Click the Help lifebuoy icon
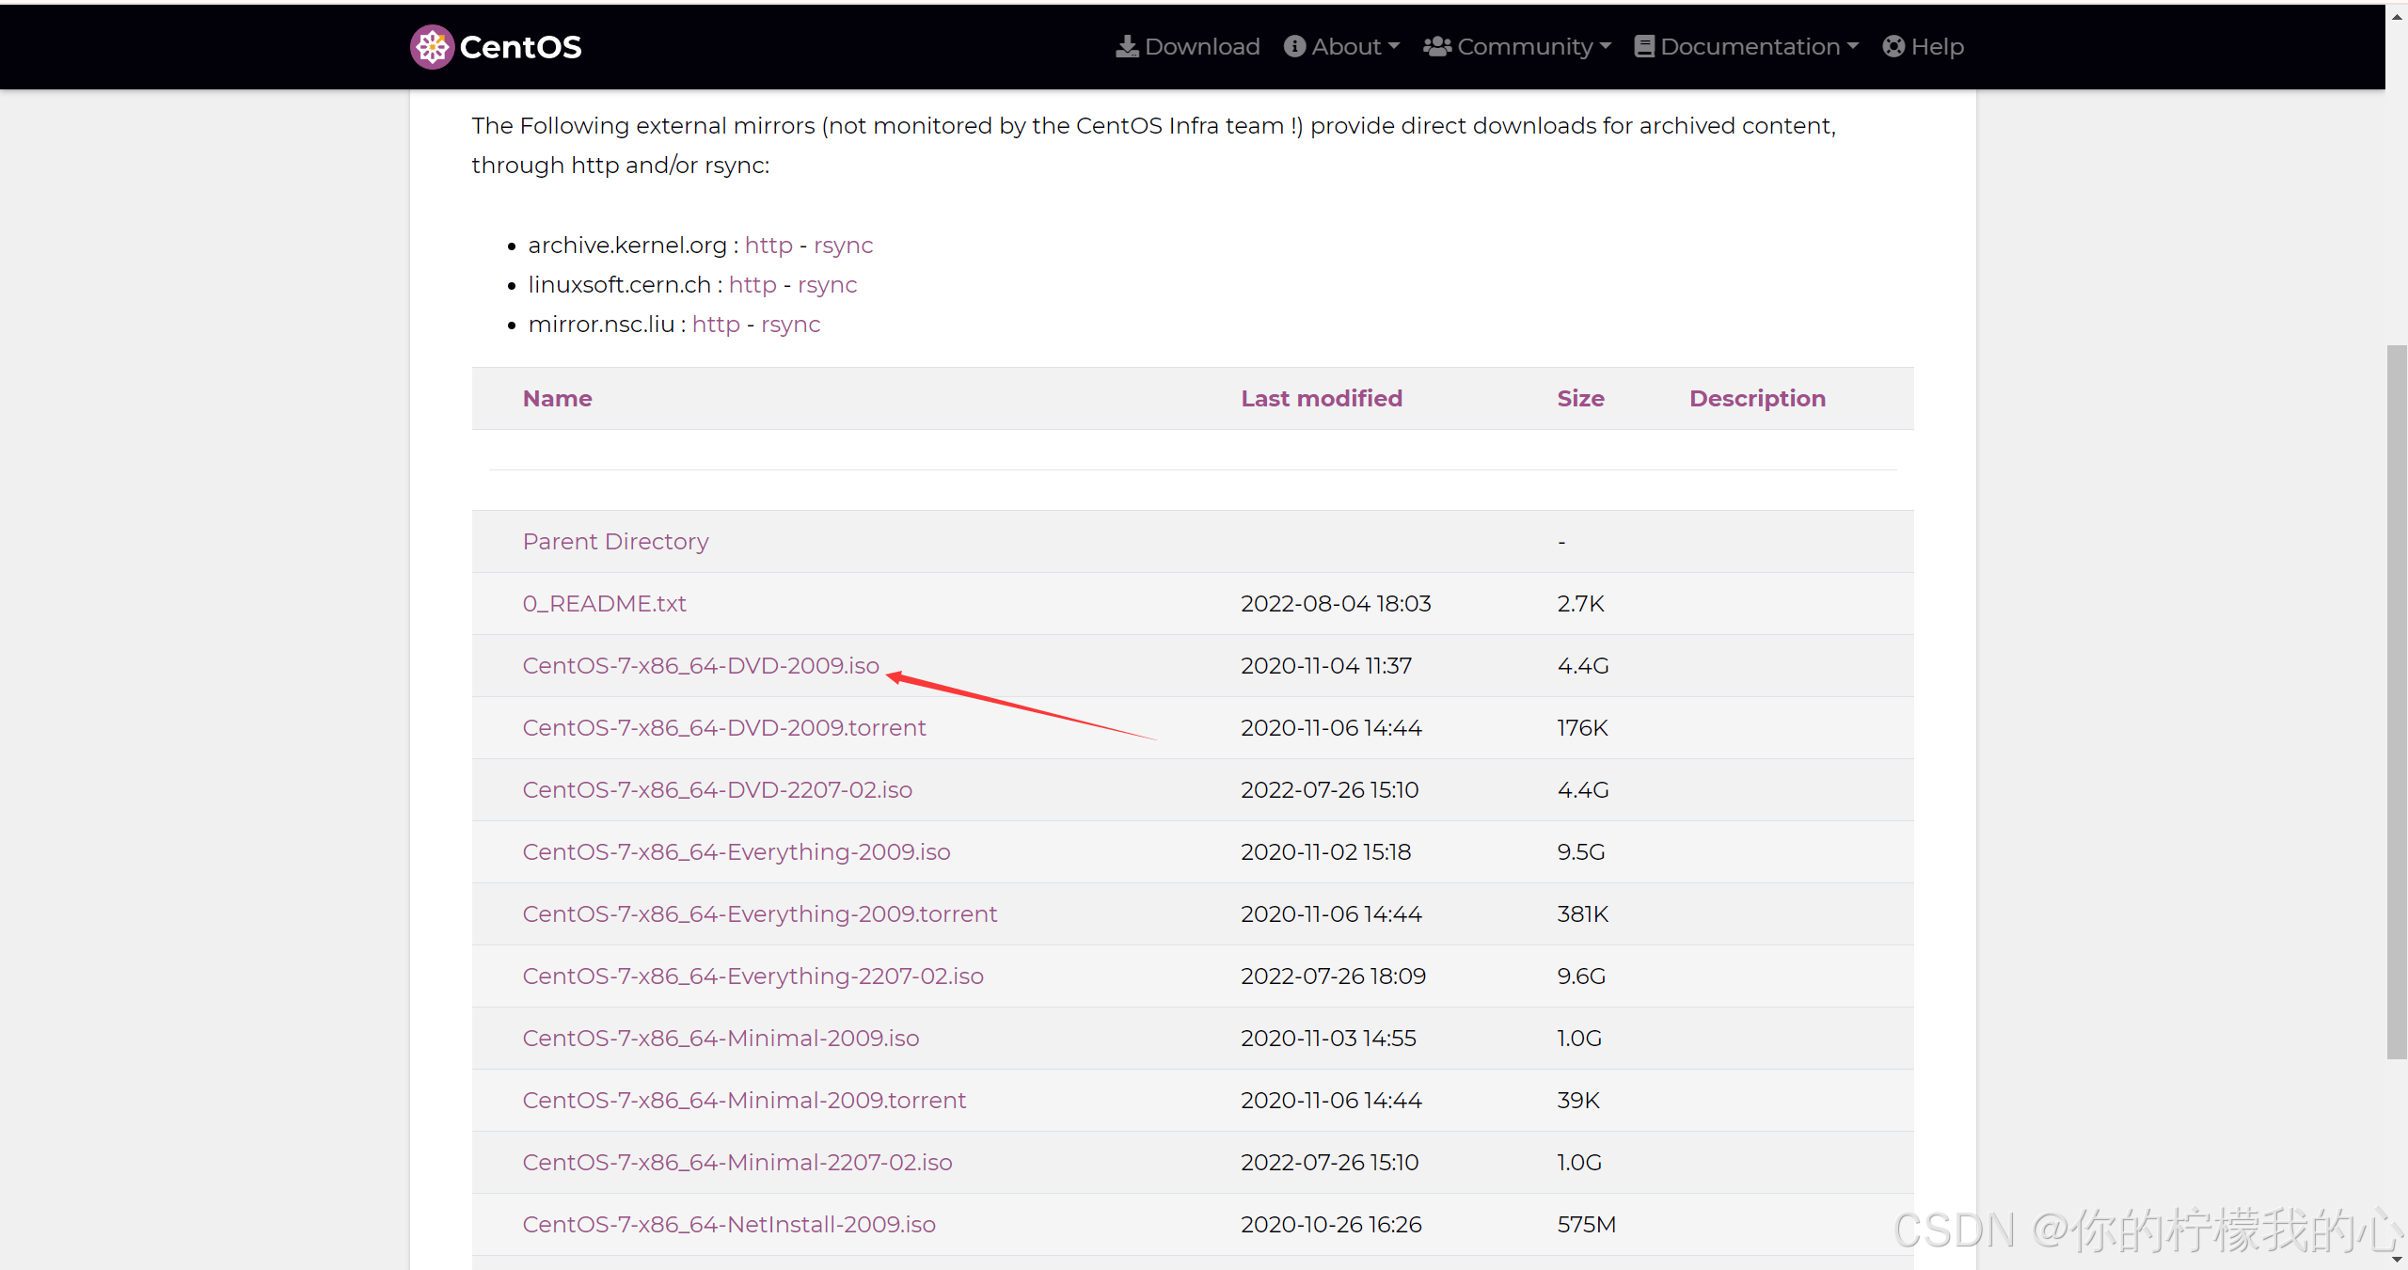 coord(1893,47)
